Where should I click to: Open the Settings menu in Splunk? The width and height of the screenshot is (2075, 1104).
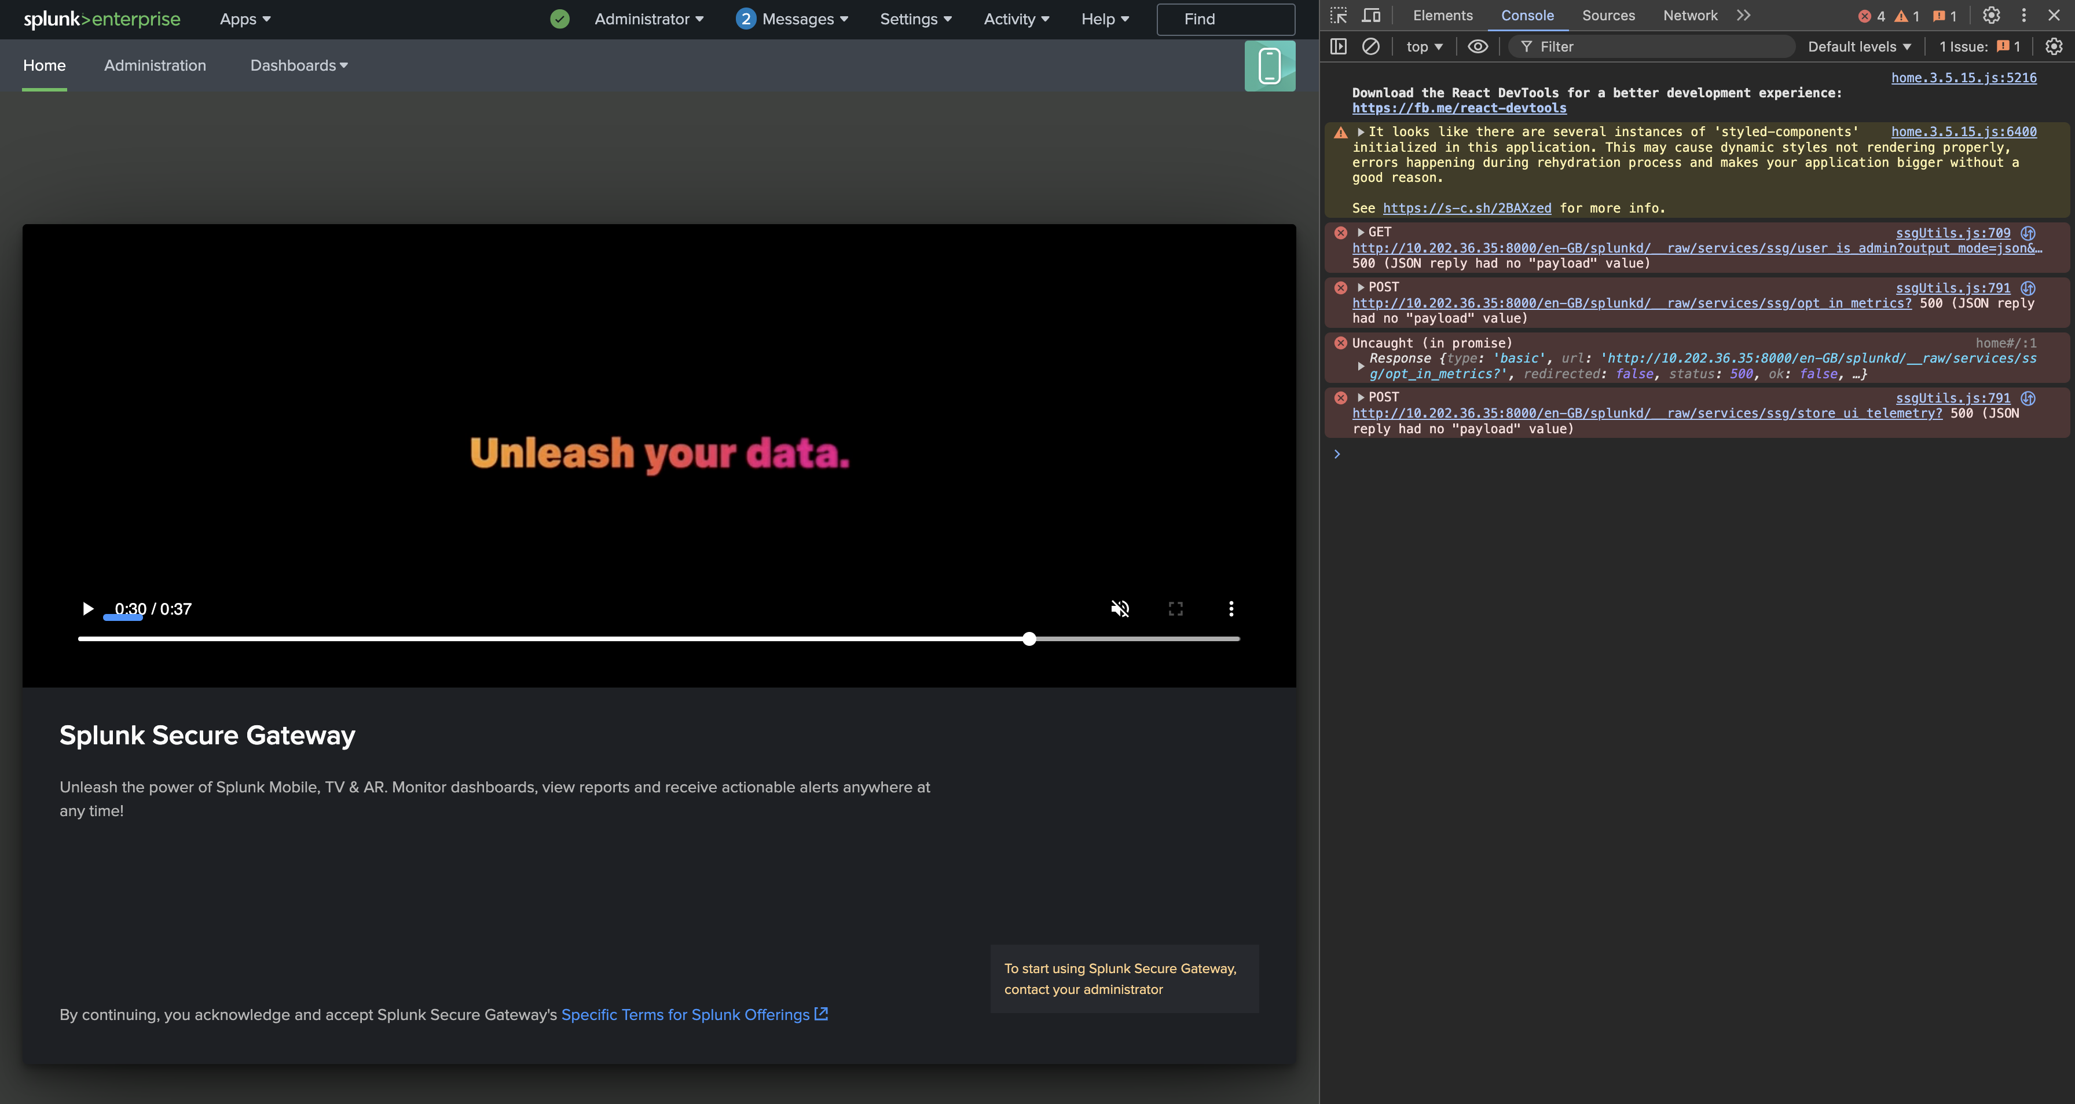(x=915, y=19)
